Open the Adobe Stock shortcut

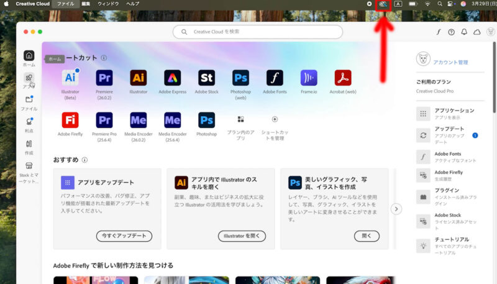pos(207,78)
